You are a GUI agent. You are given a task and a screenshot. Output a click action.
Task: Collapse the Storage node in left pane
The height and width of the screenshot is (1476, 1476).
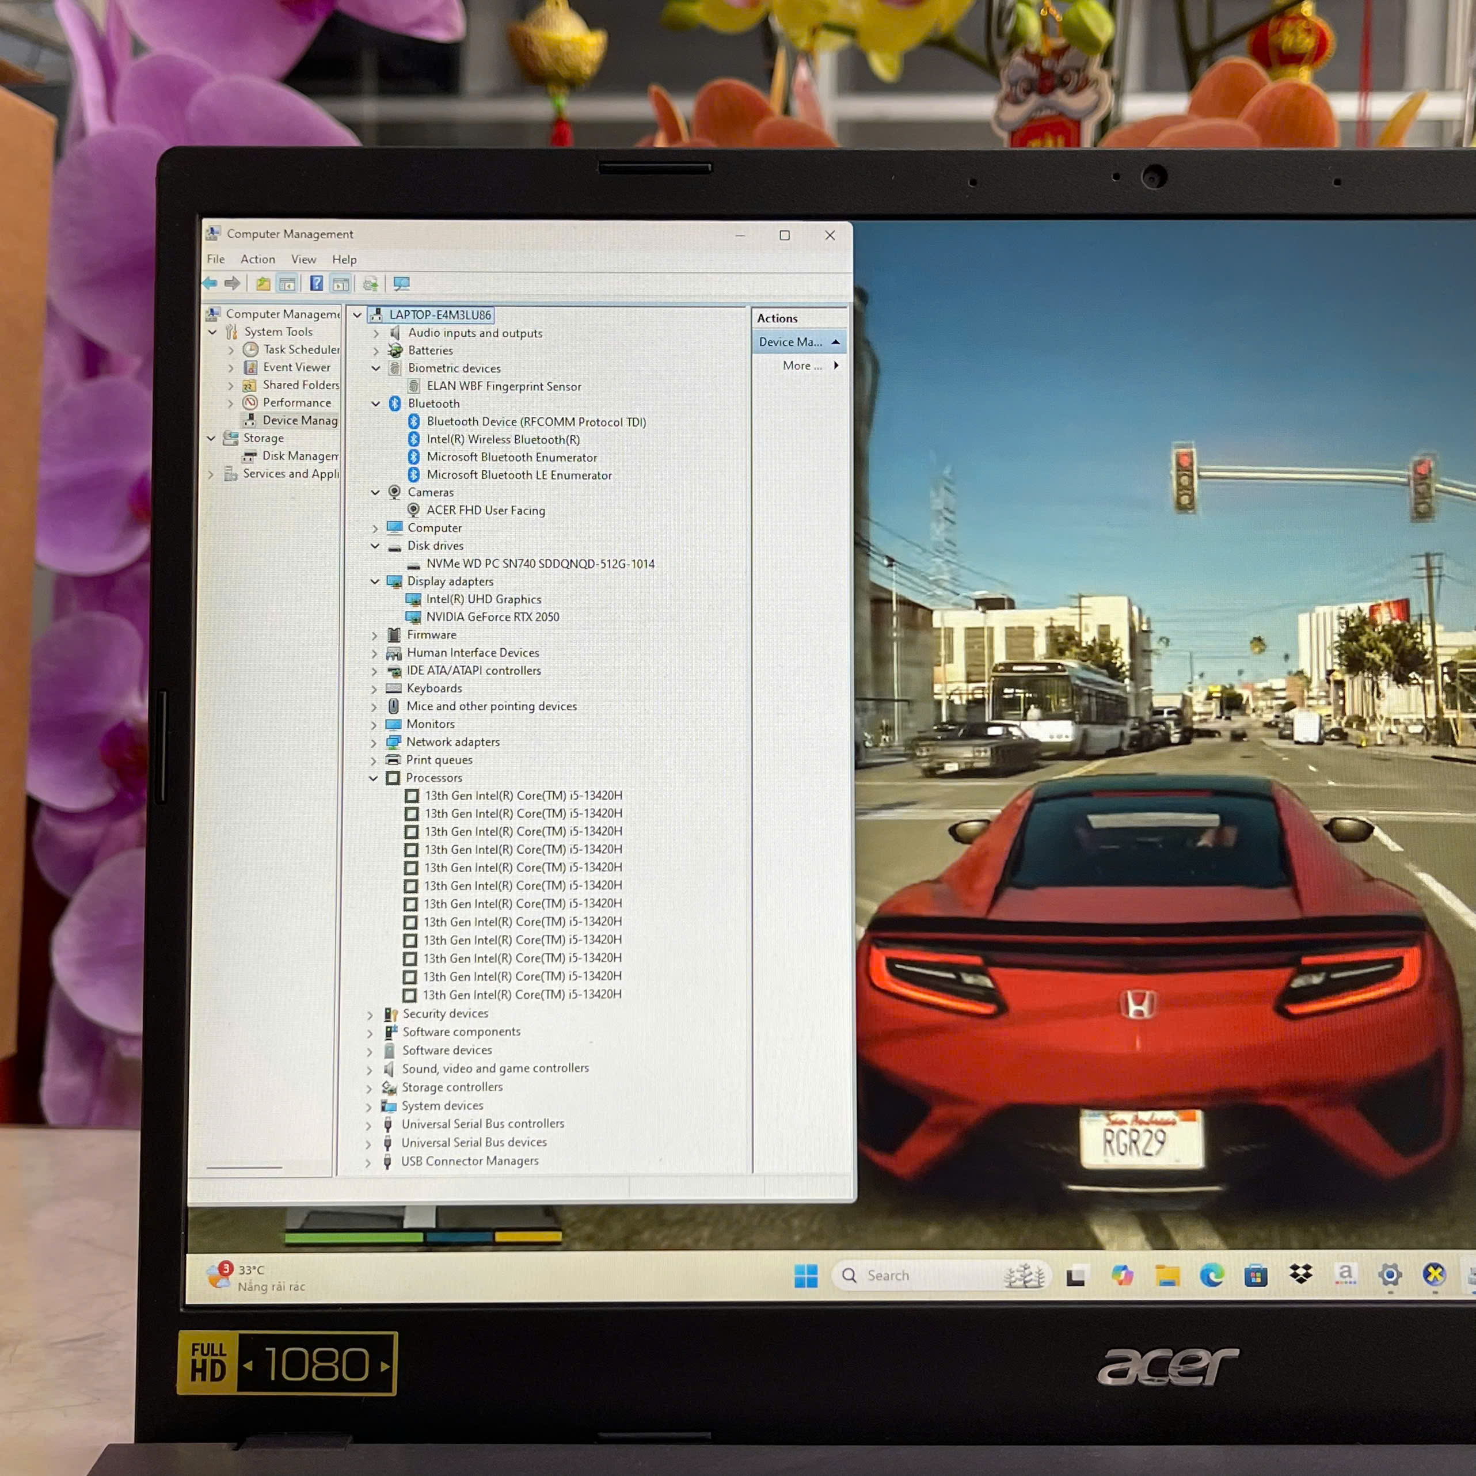tap(212, 438)
